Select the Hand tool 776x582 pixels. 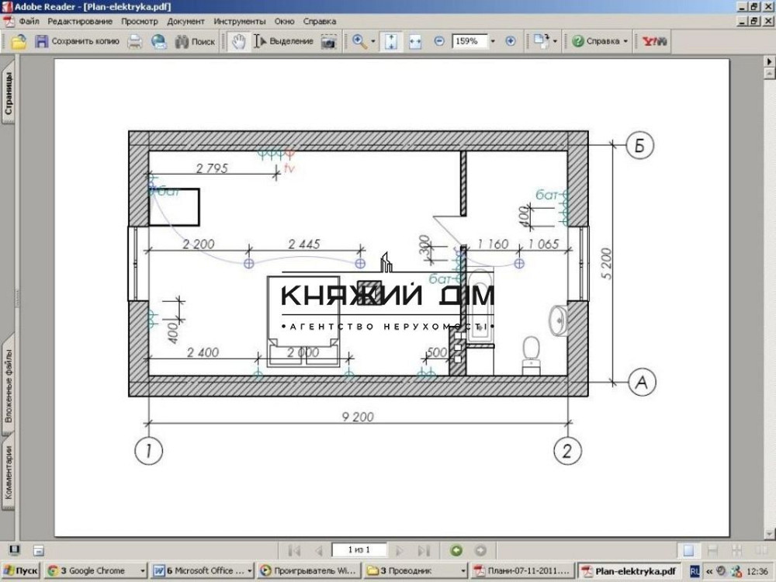coord(239,41)
